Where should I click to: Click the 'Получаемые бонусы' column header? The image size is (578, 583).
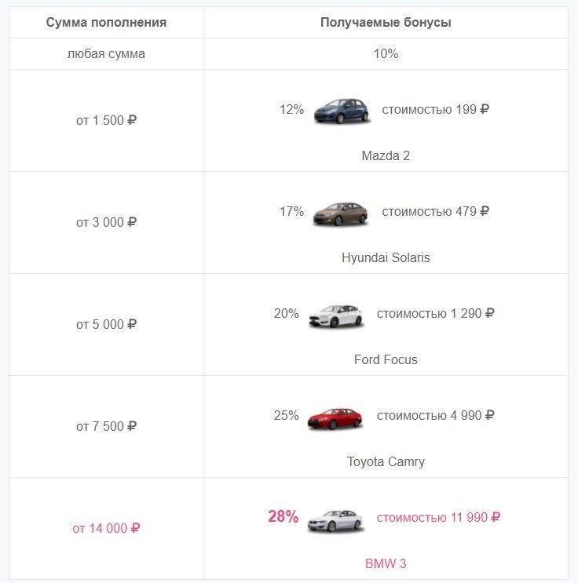(386, 22)
